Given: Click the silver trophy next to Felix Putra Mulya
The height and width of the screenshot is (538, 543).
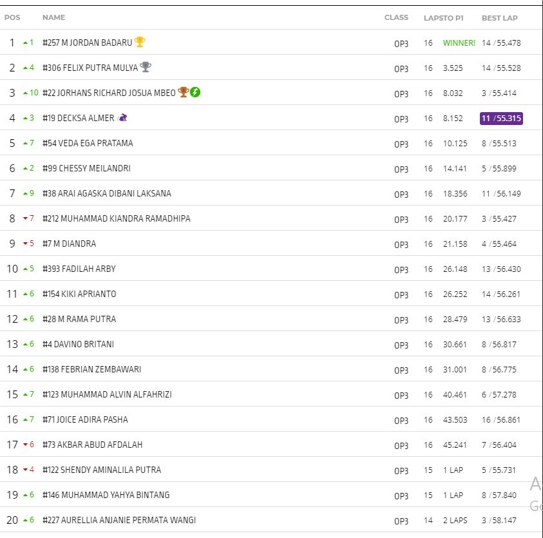Looking at the screenshot, I should click(146, 67).
